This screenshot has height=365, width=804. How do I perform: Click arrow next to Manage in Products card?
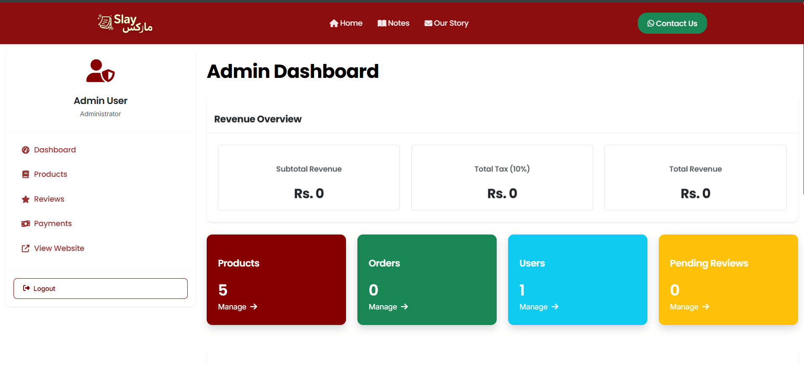click(254, 307)
